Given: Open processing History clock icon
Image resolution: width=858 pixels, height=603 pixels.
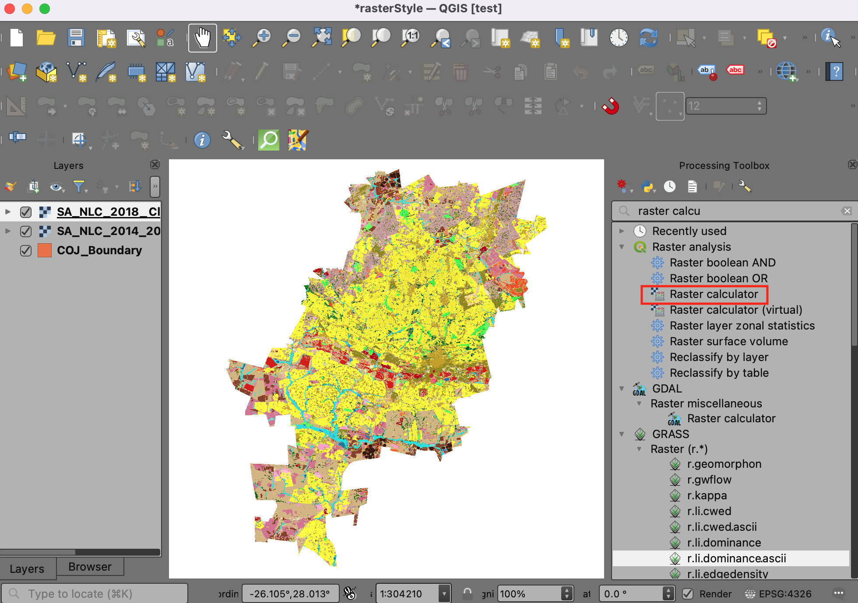Looking at the screenshot, I should pyautogui.click(x=669, y=187).
